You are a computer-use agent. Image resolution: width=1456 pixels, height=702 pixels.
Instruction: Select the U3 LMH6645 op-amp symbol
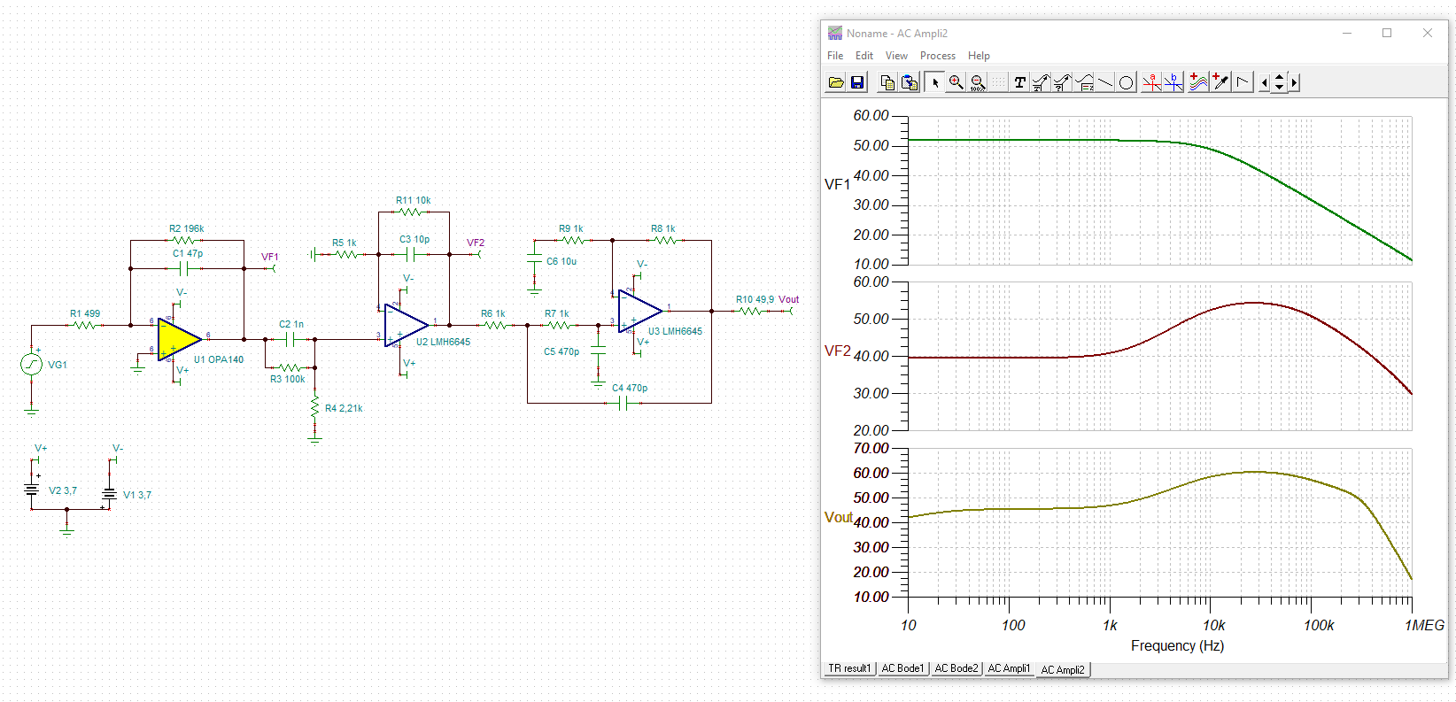[639, 311]
